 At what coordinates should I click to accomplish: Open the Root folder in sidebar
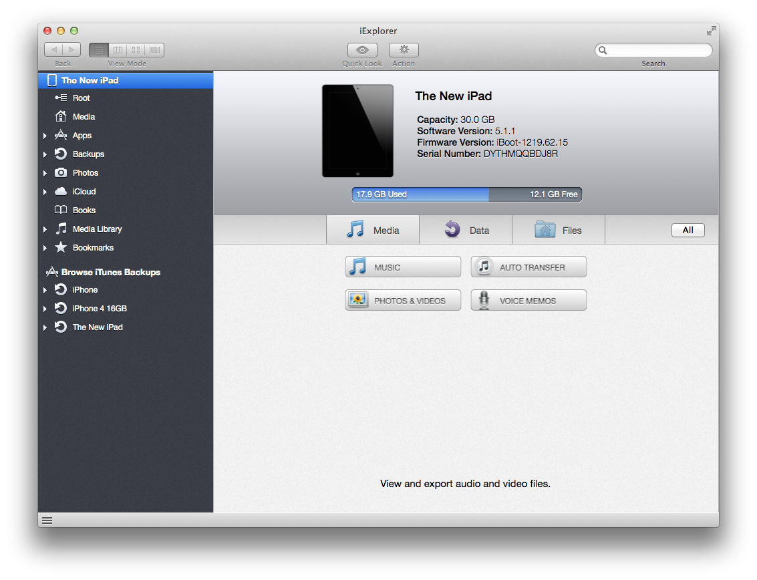[81, 98]
